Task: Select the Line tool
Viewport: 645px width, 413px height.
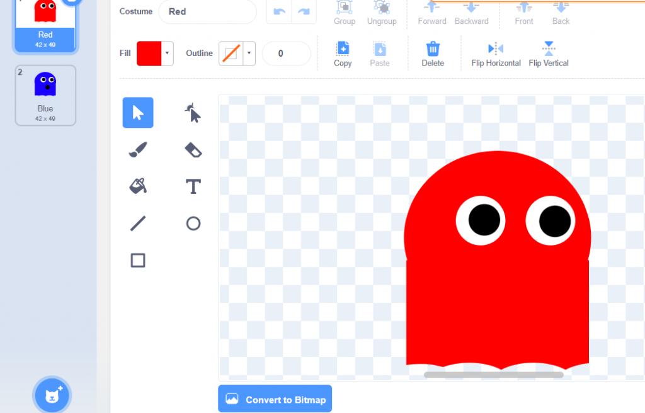Action: [137, 223]
